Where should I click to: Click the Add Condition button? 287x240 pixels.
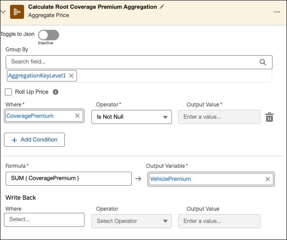tap(35, 140)
